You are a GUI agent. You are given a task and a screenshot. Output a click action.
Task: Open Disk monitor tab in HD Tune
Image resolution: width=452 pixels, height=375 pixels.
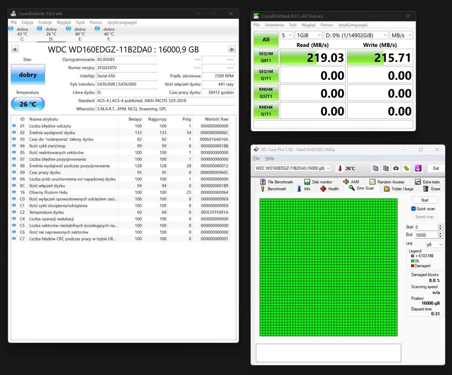pos(318,182)
